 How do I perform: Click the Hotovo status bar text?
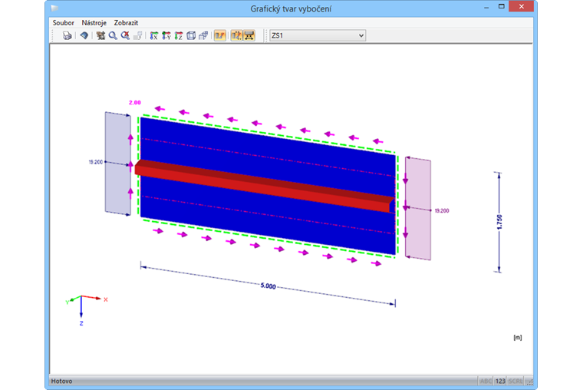[61, 381]
